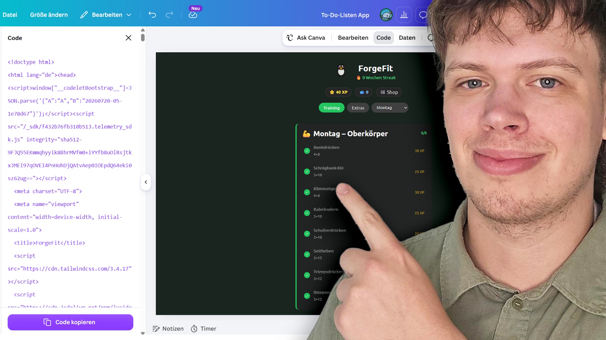The height and width of the screenshot is (340, 606).
Task: Click the 30 XP value for Bankdrücken
Action: [x=419, y=151]
